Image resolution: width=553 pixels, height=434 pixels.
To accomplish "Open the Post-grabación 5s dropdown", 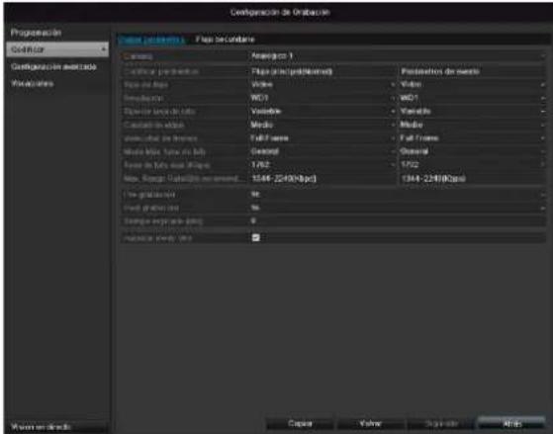I will tap(397, 208).
